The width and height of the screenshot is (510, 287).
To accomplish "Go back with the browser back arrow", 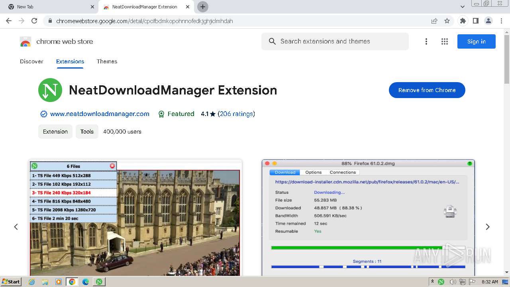I will point(9,21).
